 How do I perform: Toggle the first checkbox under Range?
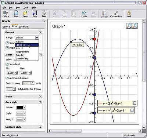(x=7, y=43)
